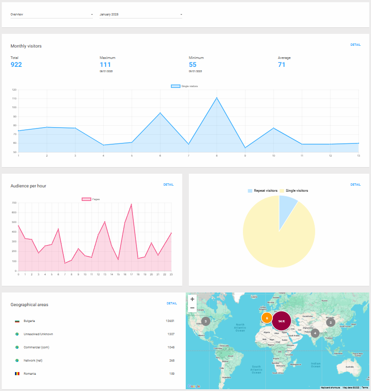Screen dimensions: 371x391
Task: Click the Keyboard shortcuts map button
Action: (x=330, y=387)
